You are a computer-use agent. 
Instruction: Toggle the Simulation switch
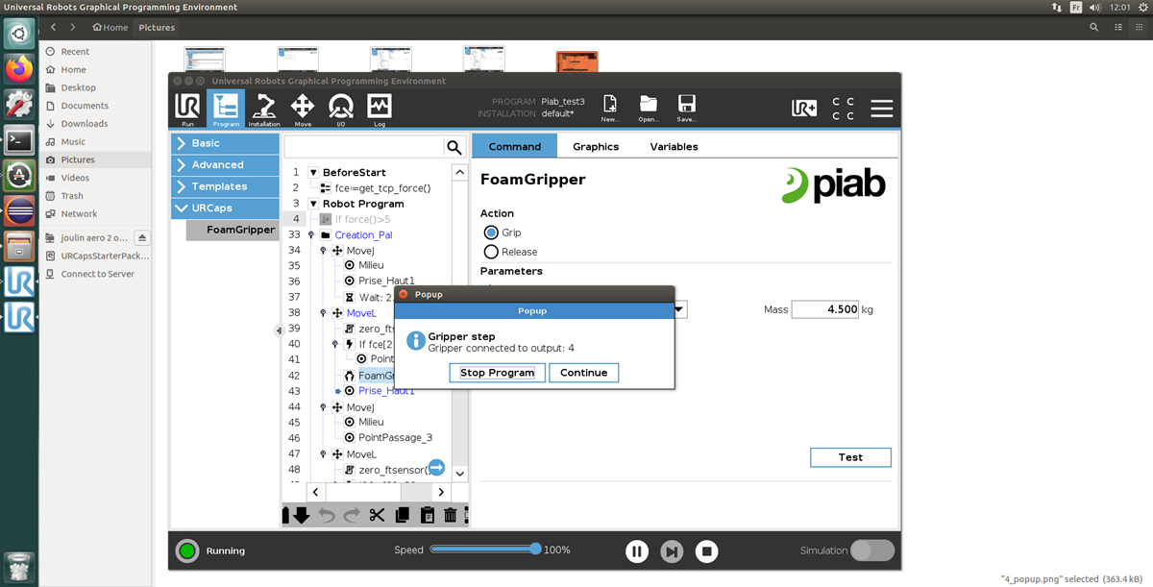[x=872, y=550]
